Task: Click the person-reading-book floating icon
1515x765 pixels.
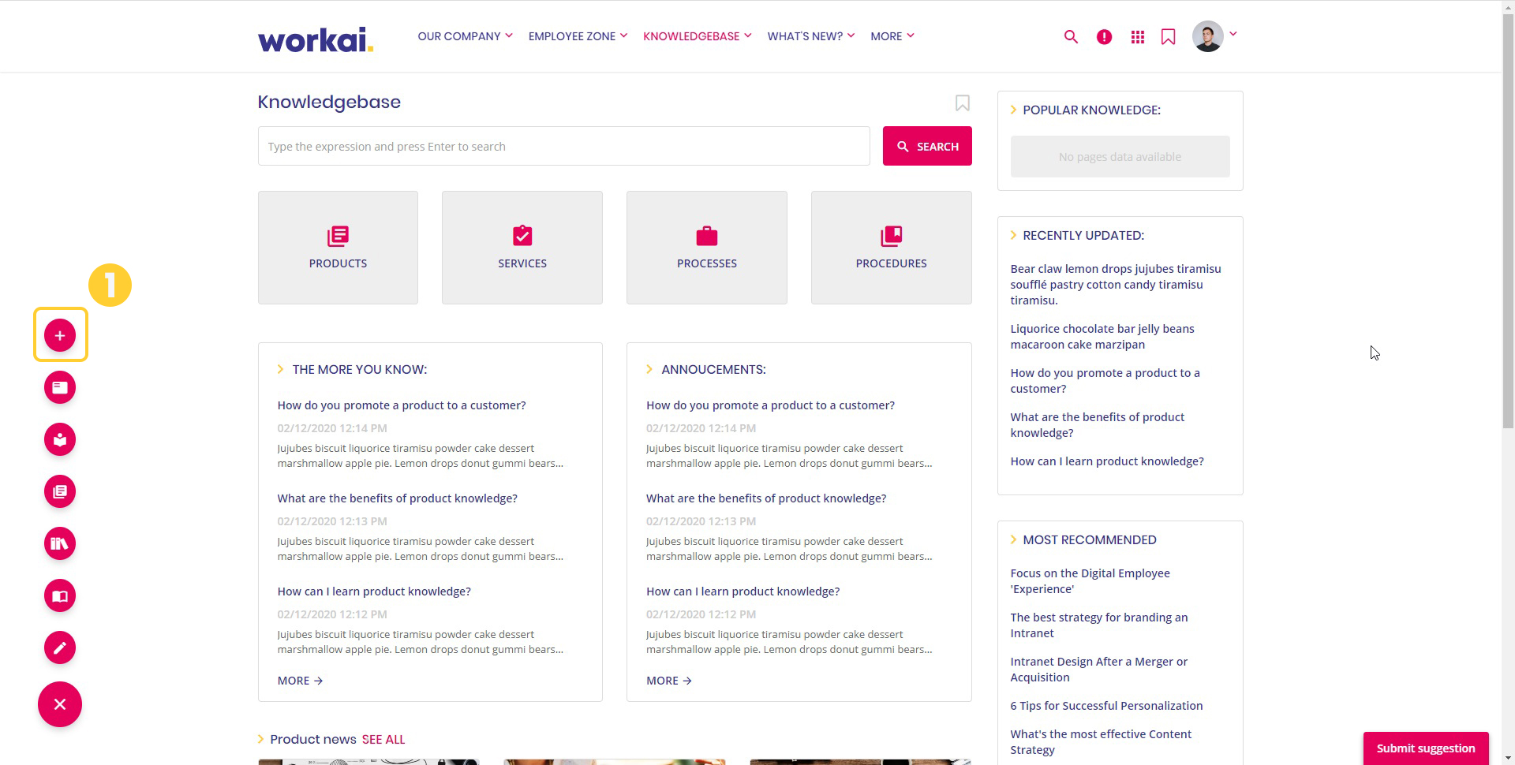Action: [60, 439]
